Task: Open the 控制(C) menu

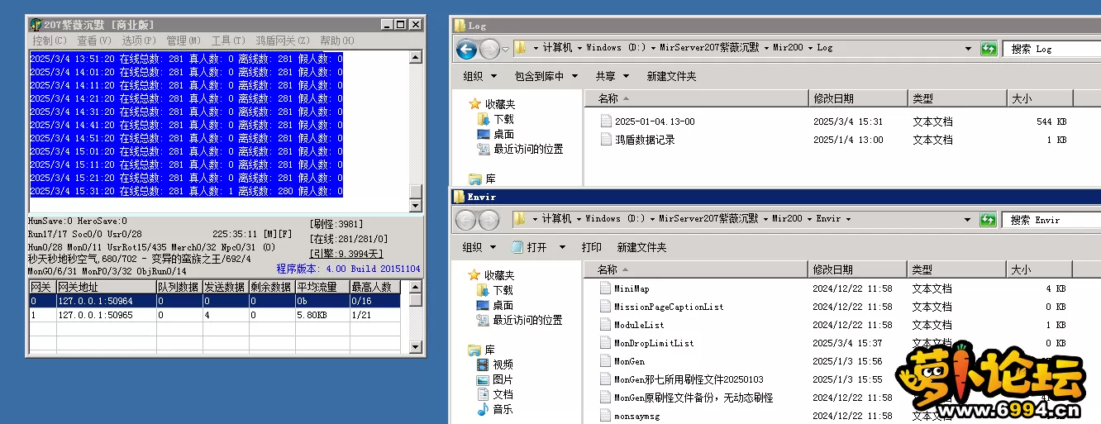Action: click(50, 40)
